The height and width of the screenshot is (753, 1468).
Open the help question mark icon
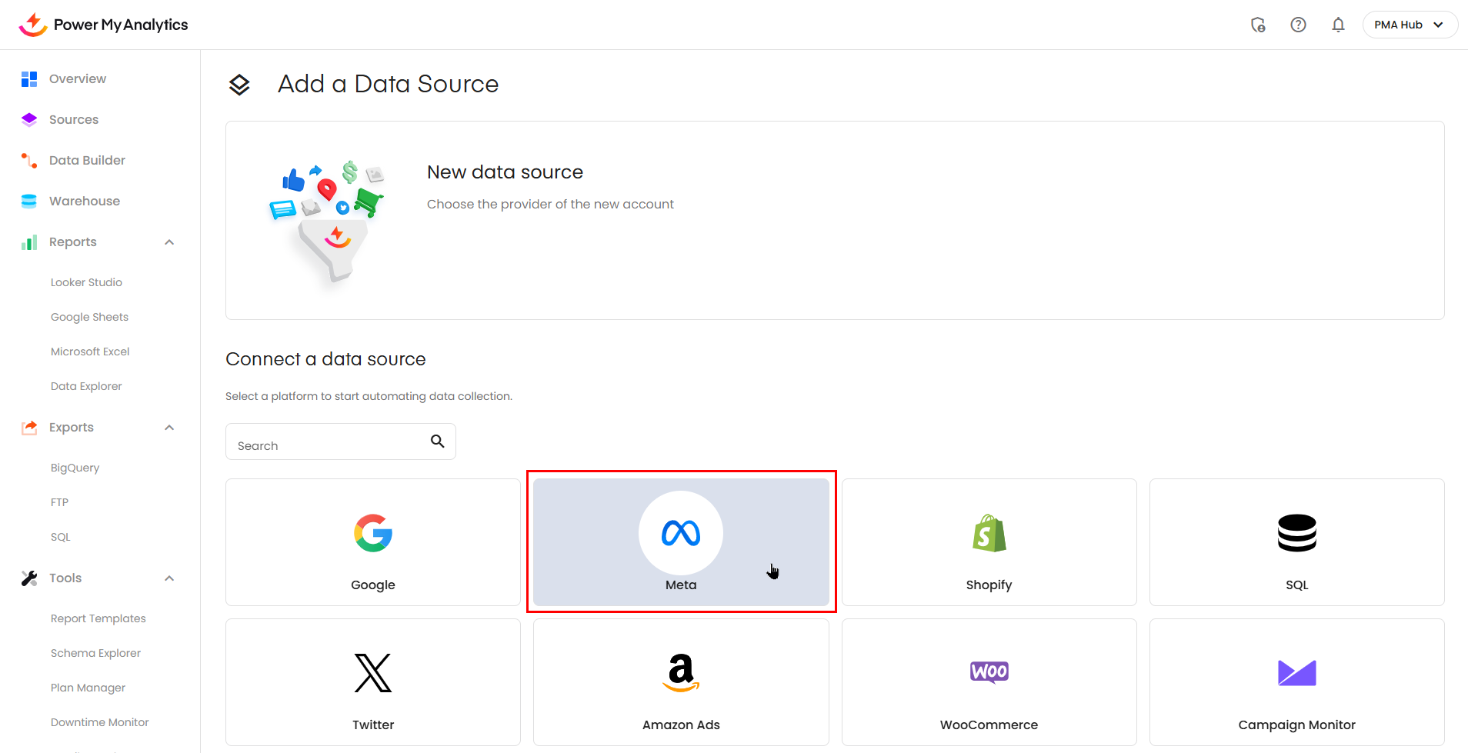click(1298, 25)
